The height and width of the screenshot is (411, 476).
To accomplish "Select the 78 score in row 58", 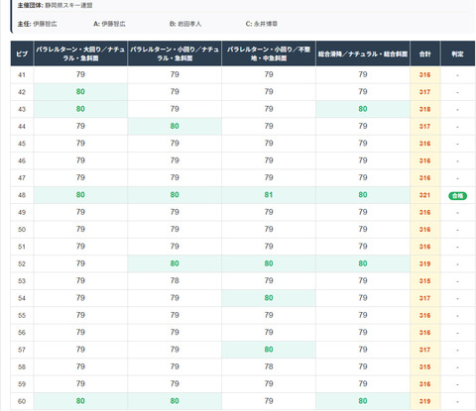I will tap(269, 366).
